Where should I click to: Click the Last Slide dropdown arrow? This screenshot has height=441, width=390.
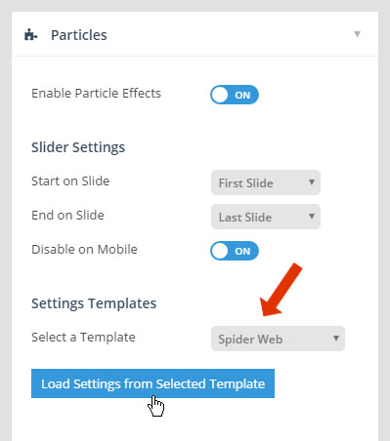tap(312, 217)
